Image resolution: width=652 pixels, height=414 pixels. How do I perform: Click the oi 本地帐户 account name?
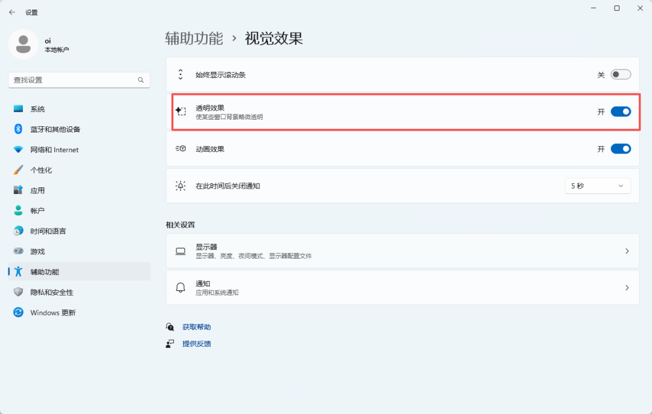[57, 45]
